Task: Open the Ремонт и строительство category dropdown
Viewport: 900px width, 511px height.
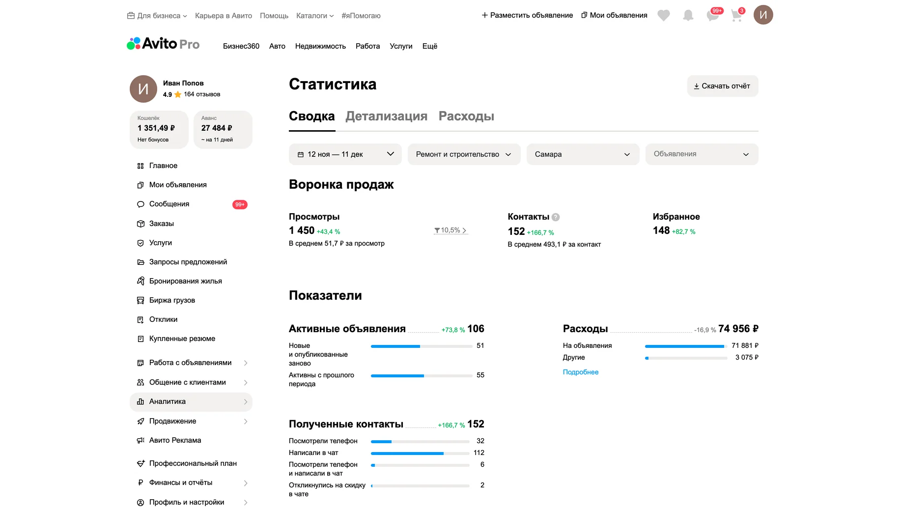Action: tap(464, 154)
